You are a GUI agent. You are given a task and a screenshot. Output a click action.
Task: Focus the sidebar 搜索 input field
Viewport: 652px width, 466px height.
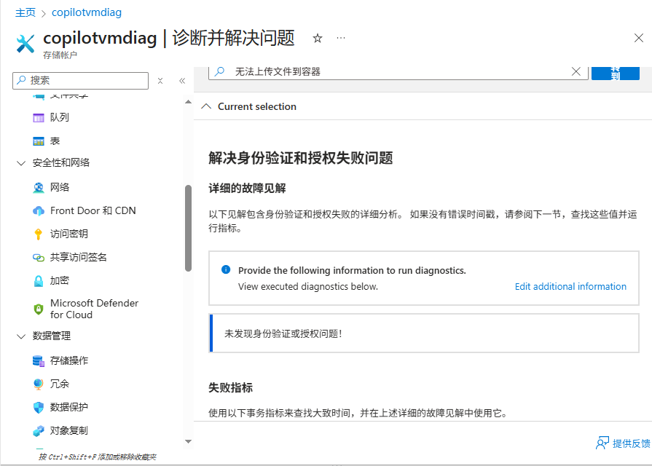[81, 81]
